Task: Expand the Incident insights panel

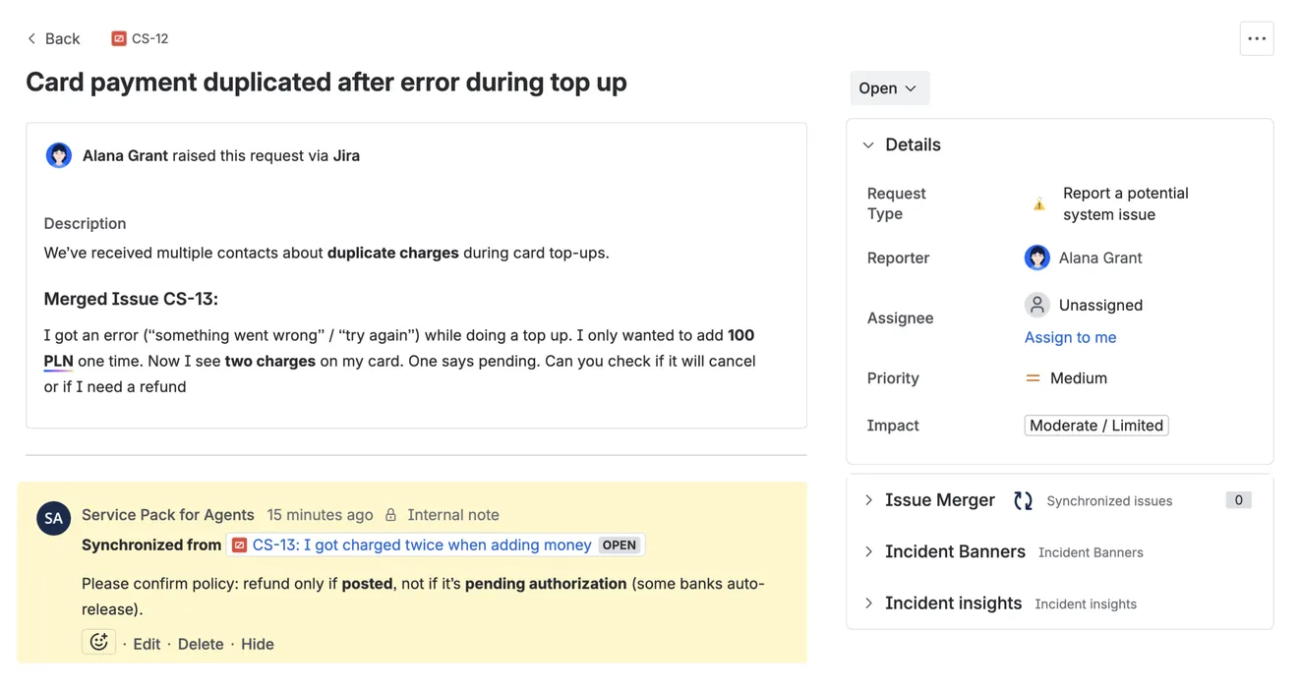Action: (869, 603)
